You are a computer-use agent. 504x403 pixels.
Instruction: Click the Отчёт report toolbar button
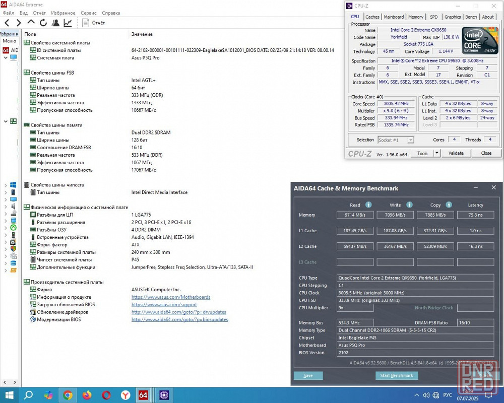[x=94, y=23]
